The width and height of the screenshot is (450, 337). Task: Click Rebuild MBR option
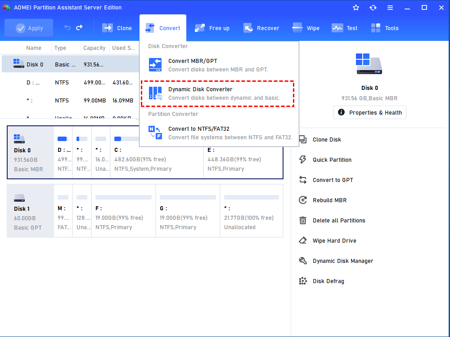pyautogui.click(x=330, y=200)
